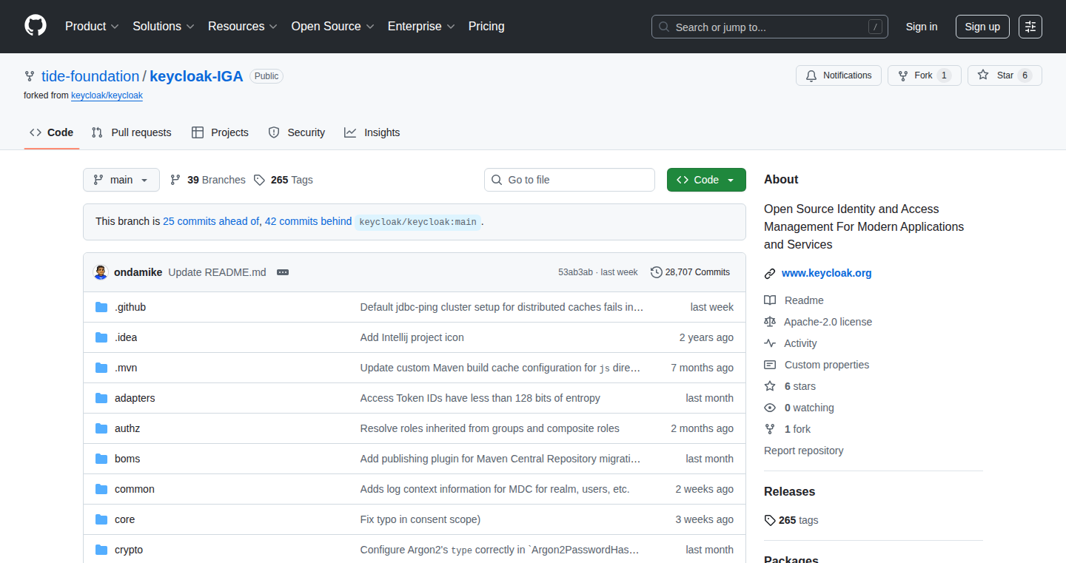The height and width of the screenshot is (563, 1066).
Task: Open Readme link in About
Action: click(794, 300)
